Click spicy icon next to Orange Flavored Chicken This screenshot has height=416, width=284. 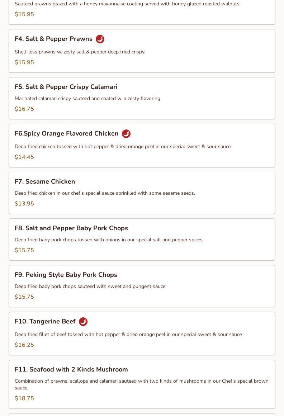tap(126, 134)
